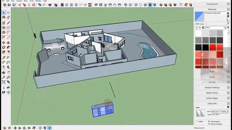Viewport: 232px width, 130px height.
Task: Open the Camera menu
Action: click(19, 1)
